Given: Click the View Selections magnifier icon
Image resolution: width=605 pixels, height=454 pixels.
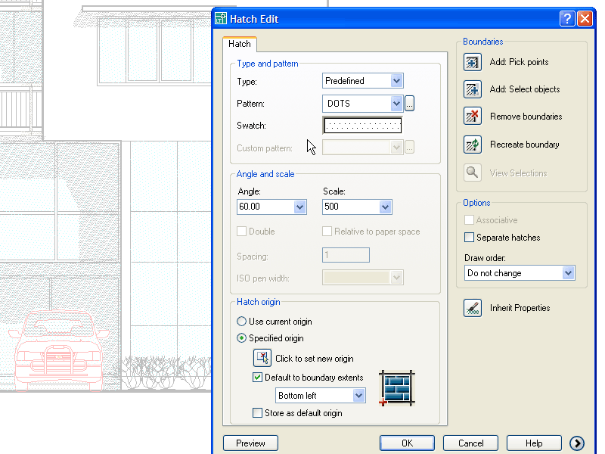Looking at the screenshot, I should coord(472,172).
